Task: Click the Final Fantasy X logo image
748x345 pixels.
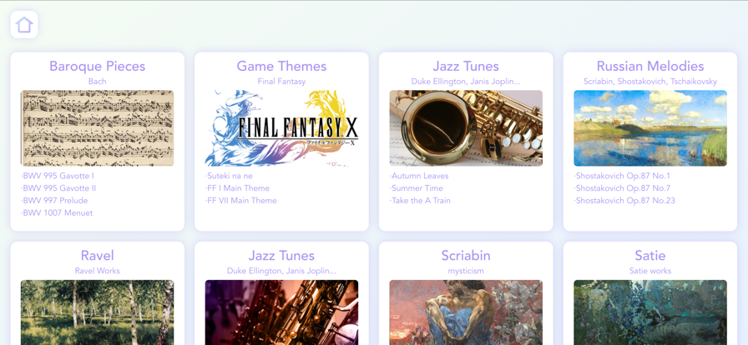Action: tap(281, 128)
